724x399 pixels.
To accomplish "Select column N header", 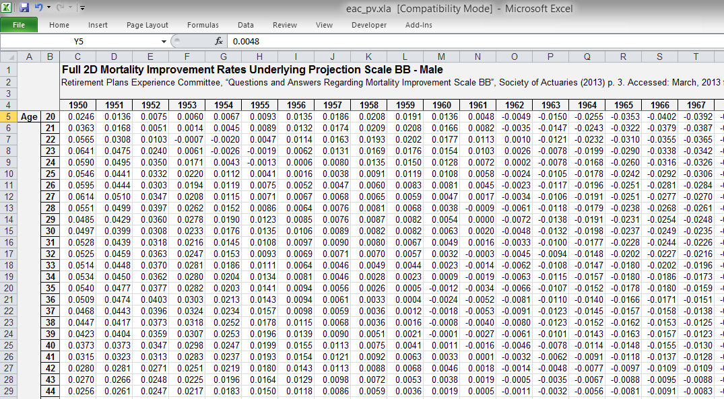I will 478,57.
